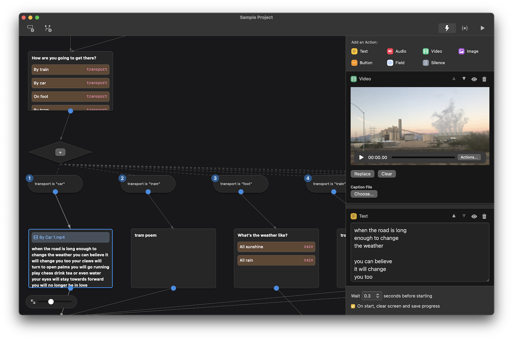Delete the Video action

pyautogui.click(x=484, y=79)
